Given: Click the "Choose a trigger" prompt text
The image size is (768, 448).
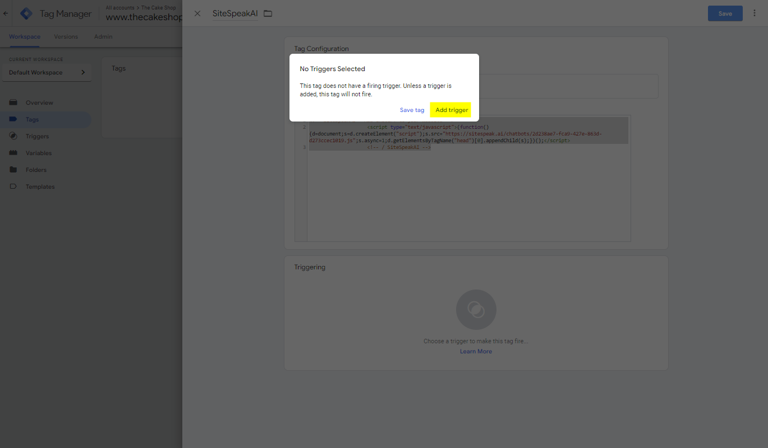Looking at the screenshot, I should point(476,341).
